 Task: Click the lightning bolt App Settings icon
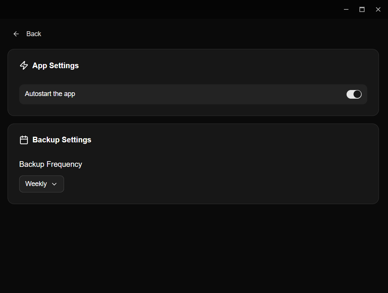click(24, 66)
